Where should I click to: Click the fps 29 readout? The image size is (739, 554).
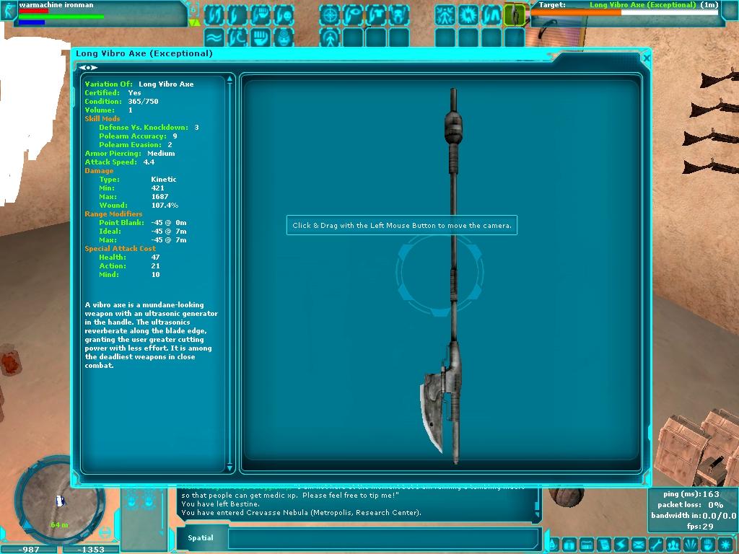click(x=700, y=526)
